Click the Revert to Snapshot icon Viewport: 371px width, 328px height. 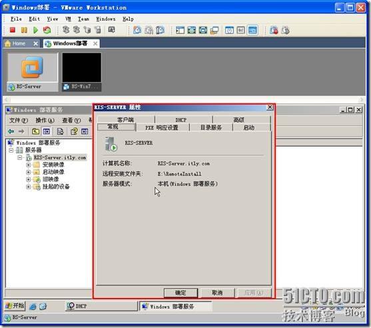pos(149,30)
